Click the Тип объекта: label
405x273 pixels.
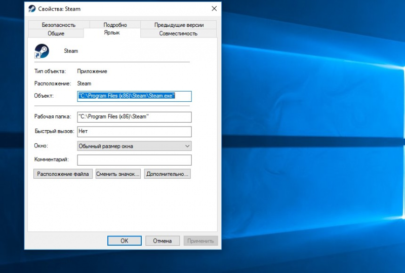(x=50, y=71)
